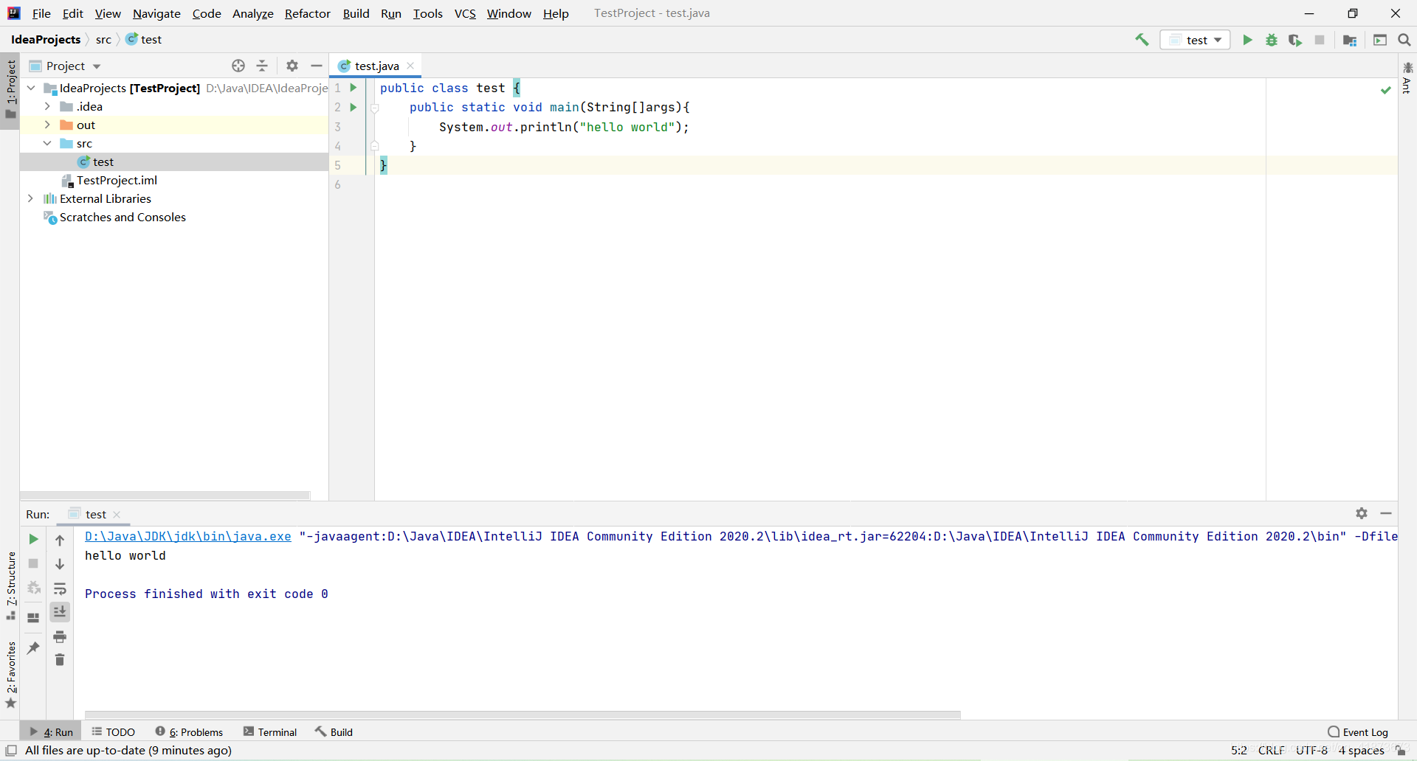Print the run console output
The width and height of the screenshot is (1417, 761).
coord(60,636)
